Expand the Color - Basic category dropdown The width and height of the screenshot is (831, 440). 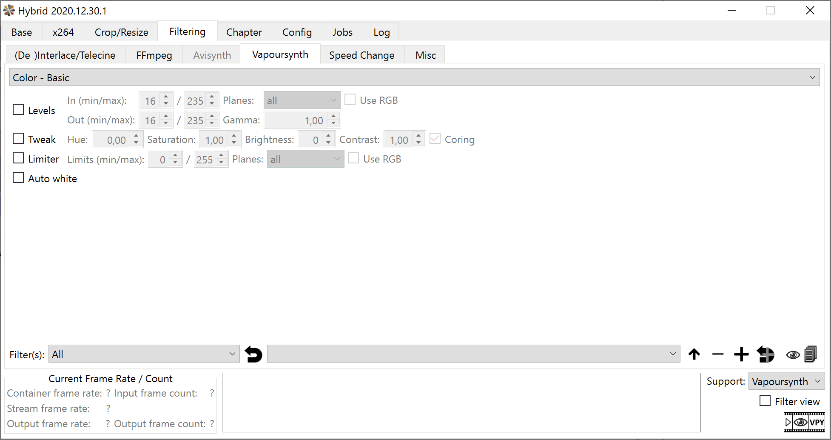click(414, 77)
